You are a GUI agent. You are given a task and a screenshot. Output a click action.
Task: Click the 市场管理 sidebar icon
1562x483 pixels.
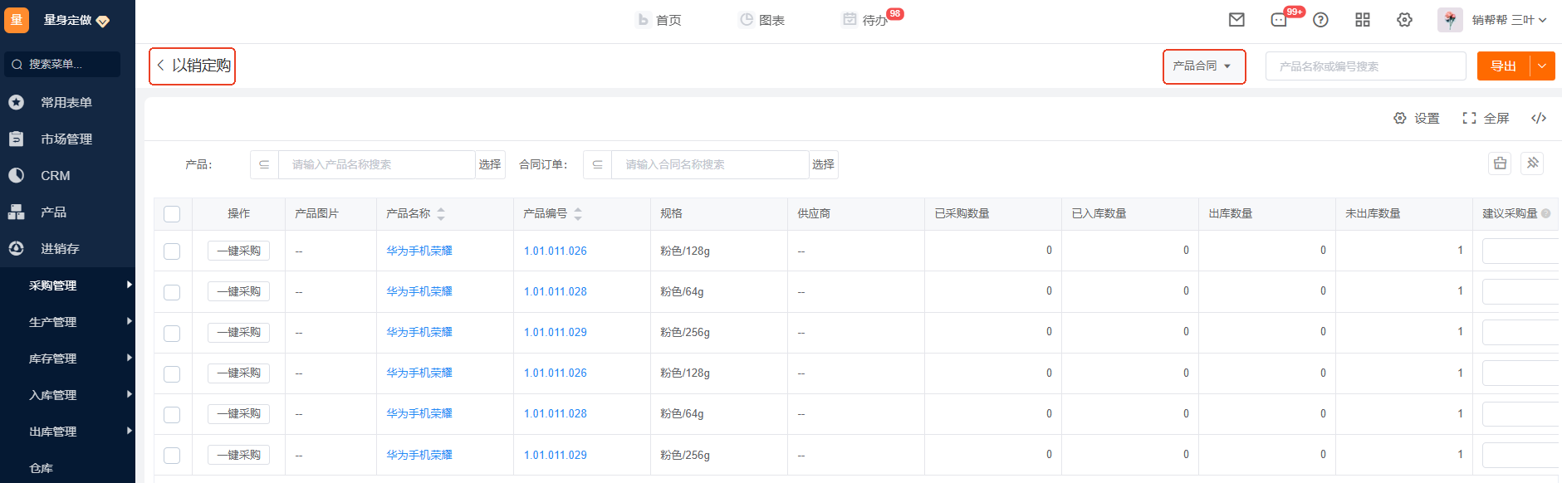(x=16, y=139)
